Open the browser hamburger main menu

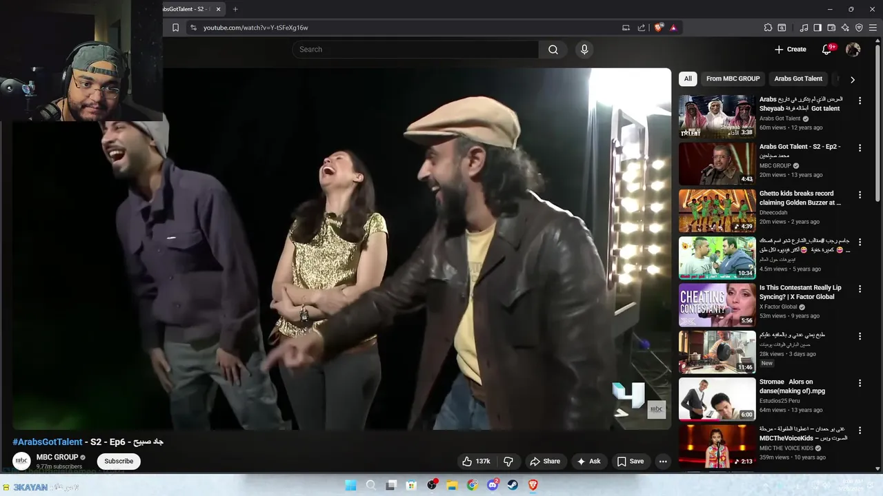tap(873, 28)
